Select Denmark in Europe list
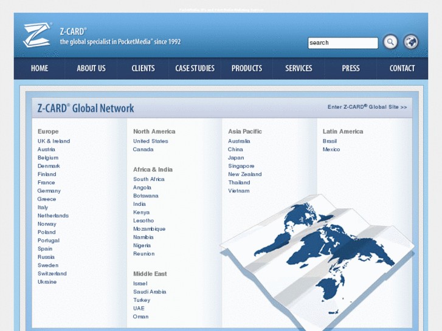This screenshot has height=331, width=442. (49, 166)
